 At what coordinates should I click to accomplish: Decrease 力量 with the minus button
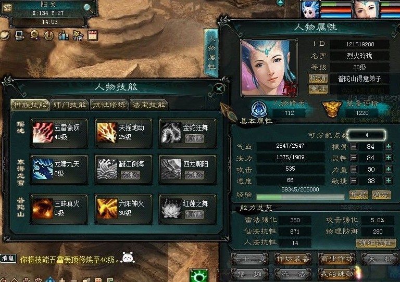tap(354, 169)
